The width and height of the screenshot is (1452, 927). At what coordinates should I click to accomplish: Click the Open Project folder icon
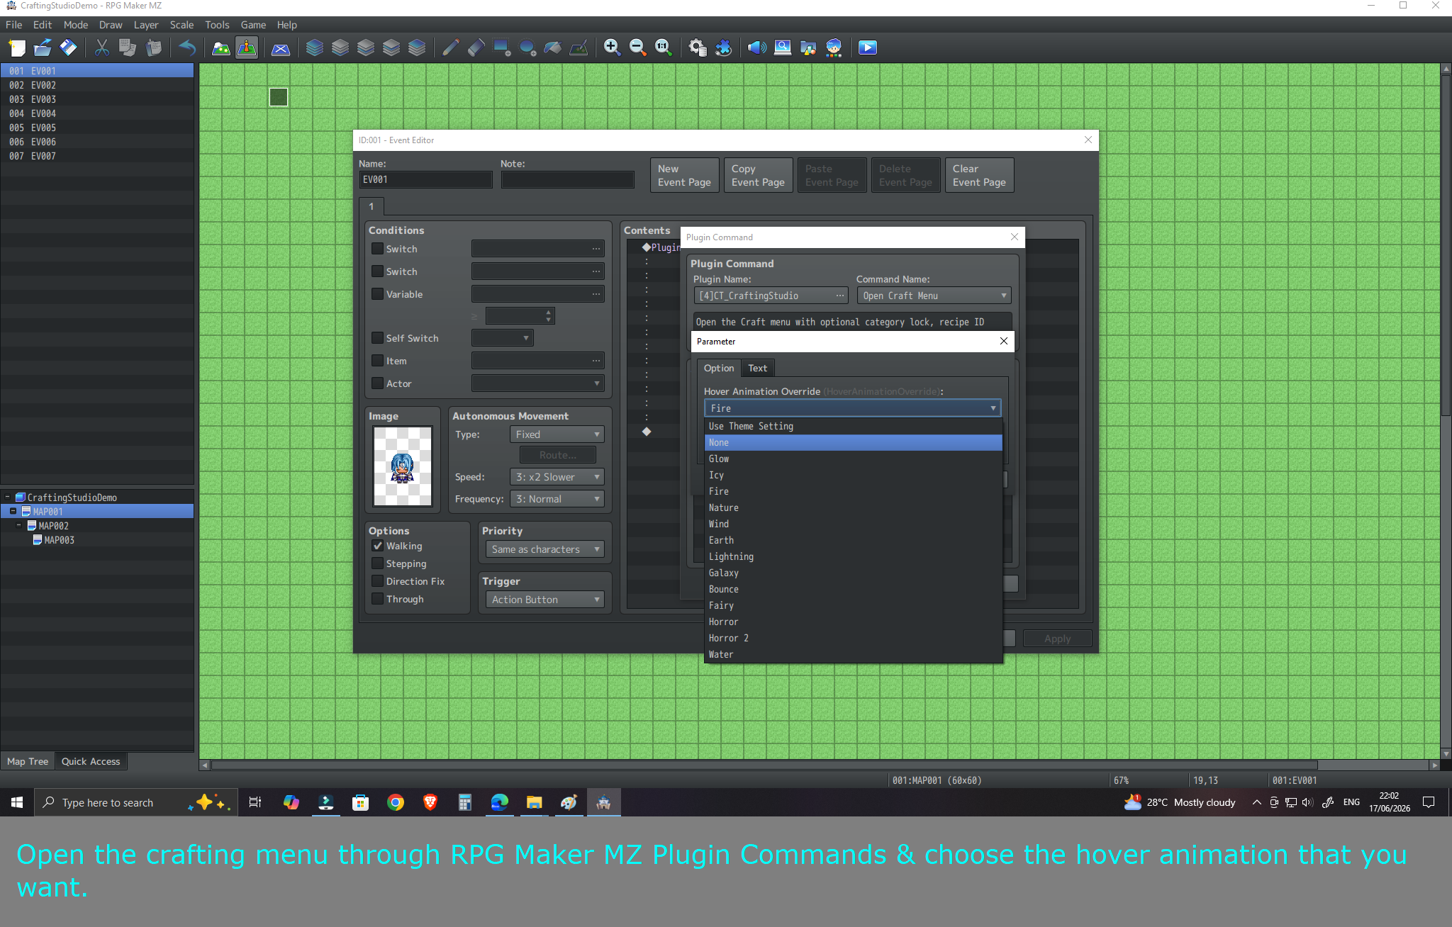coord(43,47)
